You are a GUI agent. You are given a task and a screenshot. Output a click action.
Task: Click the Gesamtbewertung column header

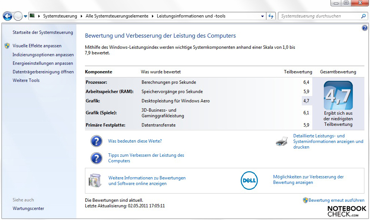coord(338,72)
